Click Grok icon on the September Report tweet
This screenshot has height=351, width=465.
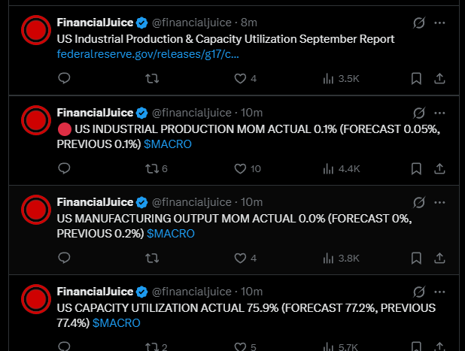click(x=420, y=23)
